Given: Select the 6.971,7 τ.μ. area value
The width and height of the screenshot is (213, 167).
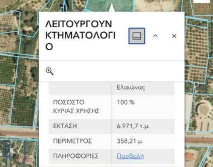Looking at the screenshot, I should 133,126.
